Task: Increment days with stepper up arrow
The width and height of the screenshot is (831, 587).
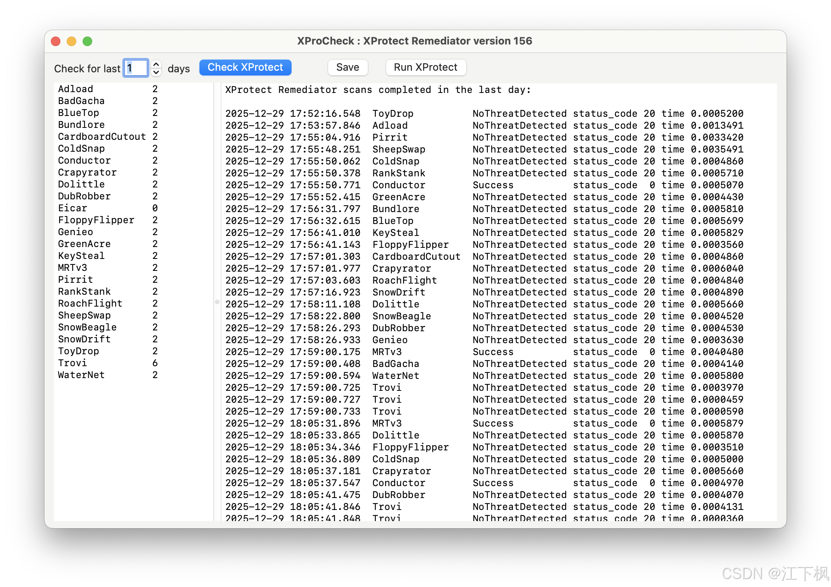Action: tap(156, 64)
